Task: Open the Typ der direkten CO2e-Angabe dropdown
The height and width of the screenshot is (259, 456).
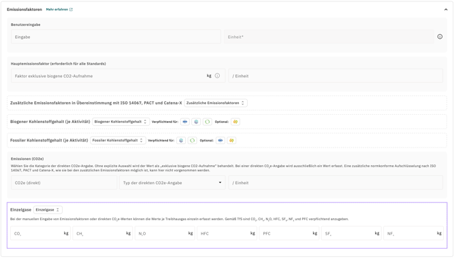Action: [x=172, y=183]
